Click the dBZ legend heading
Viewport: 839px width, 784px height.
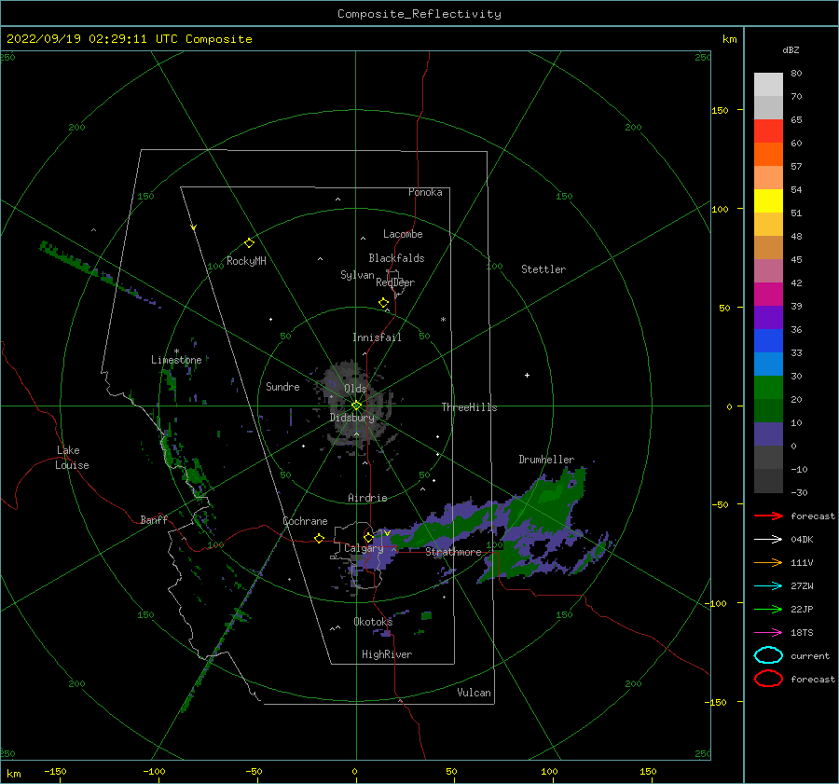pyautogui.click(x=791, y=49)
